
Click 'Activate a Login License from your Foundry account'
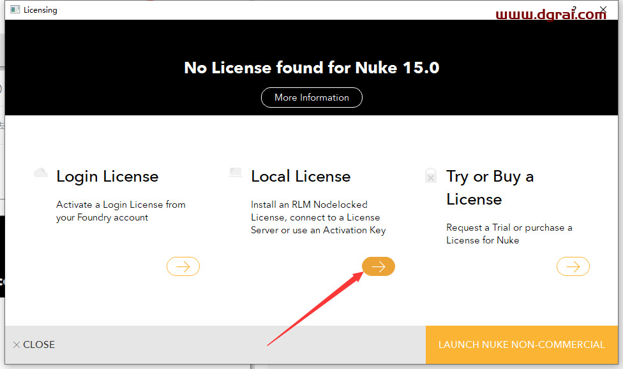pyautogui.click(x=121, y=211)
